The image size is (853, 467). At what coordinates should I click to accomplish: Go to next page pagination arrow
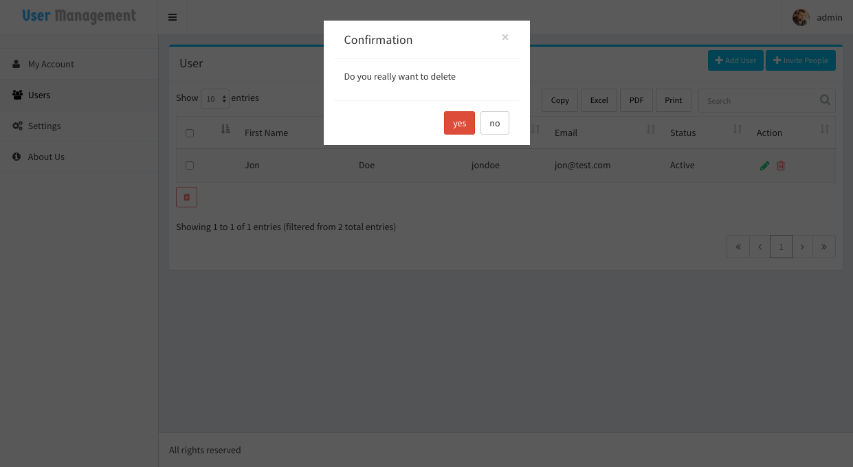coord(802,247)
